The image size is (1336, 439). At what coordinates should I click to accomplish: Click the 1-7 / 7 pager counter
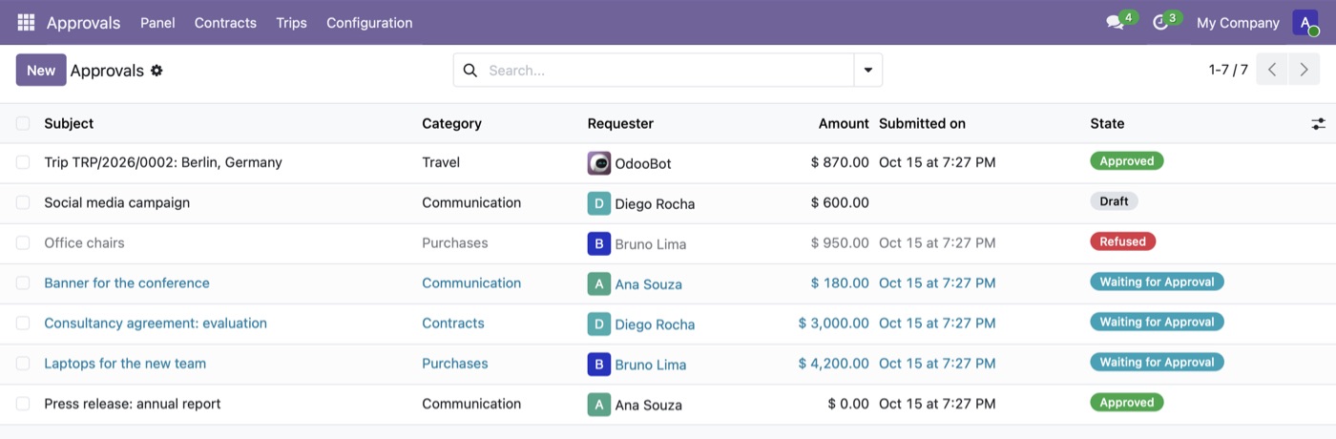pos(1228,70)
